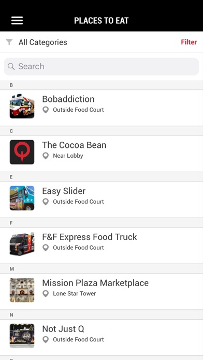Open the F&F Express truck thumbnail
Image resolution: width=203 pixels, height=360 pixels.
coord(22,244)
